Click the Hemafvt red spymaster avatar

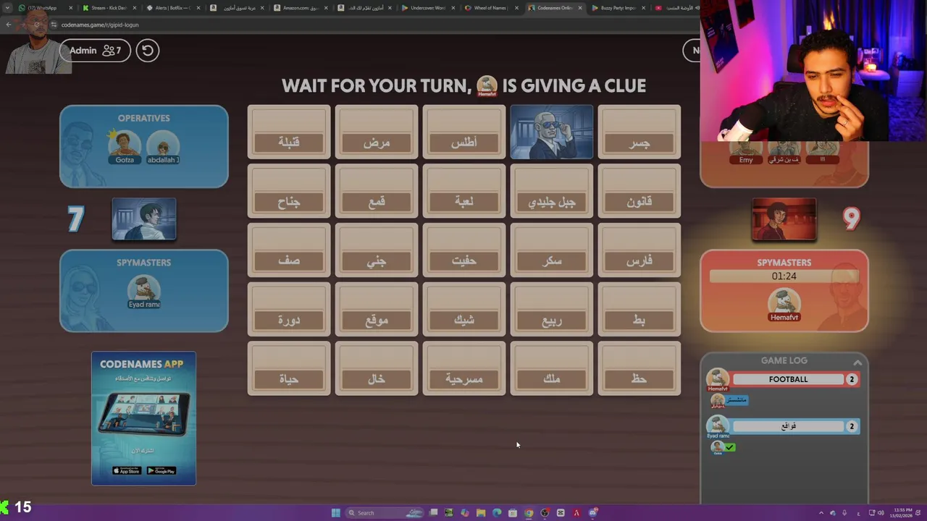[x=784, y=304]
